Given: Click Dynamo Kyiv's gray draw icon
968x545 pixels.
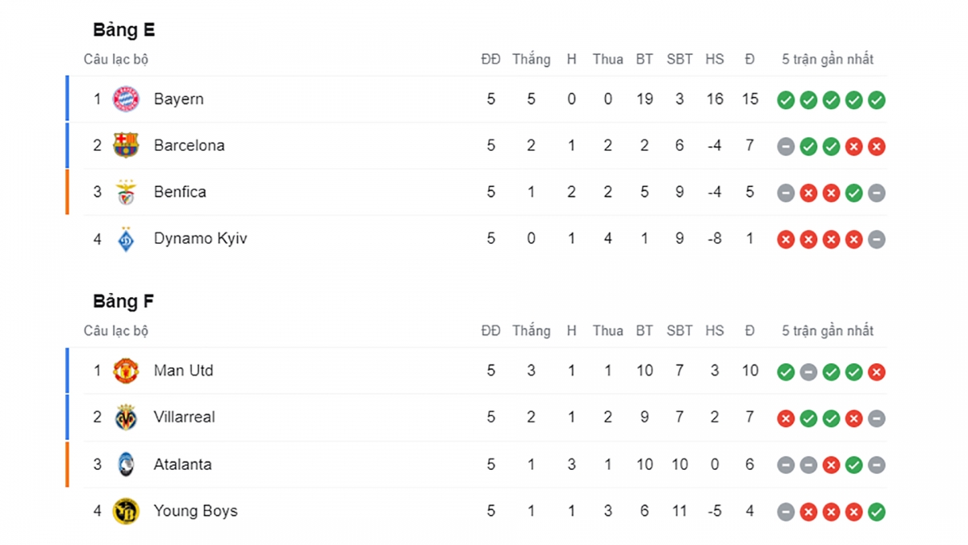Looking at the screenshot, I should point(877,240).
